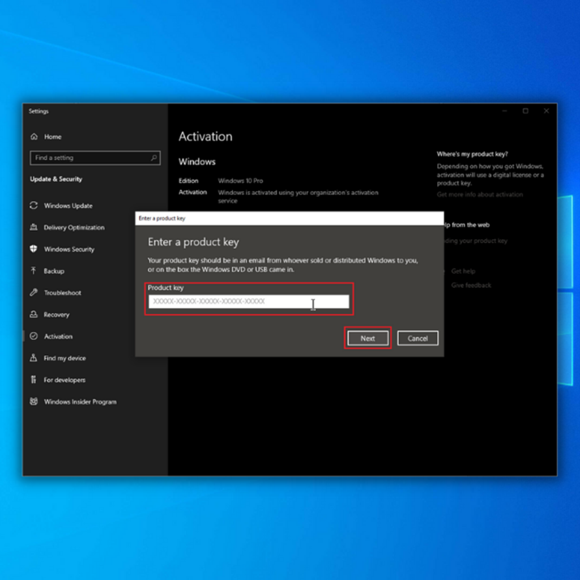Click the Recovery icon
Image resolution: width=580 pixels, height=580 pixels.
33,314
